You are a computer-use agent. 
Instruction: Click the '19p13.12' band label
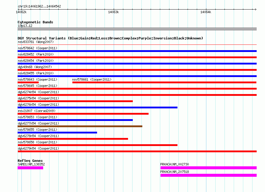[x=25, y=26]
